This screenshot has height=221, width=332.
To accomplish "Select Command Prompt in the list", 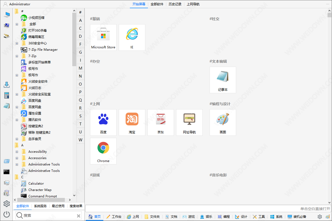I will pos(39,196).
